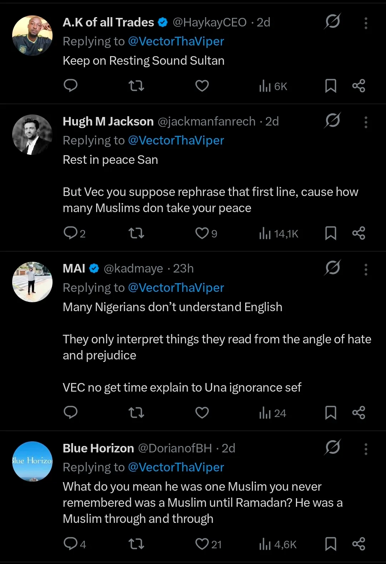Open more options menu on MAI's tweet
The height and width of the screenshot is (564, 386).
click(366, 269)
